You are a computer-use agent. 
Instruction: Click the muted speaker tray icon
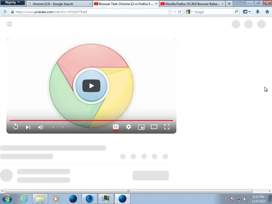click(245, 199)
